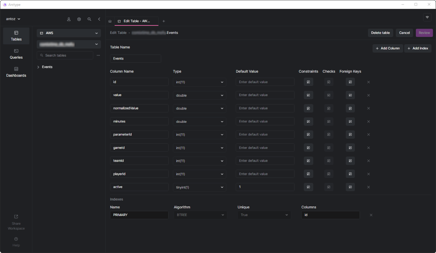Image resolution: width=436 pixels, height=253 pixels.
Task: Click the Delete table button
Action: pos(380,33)
